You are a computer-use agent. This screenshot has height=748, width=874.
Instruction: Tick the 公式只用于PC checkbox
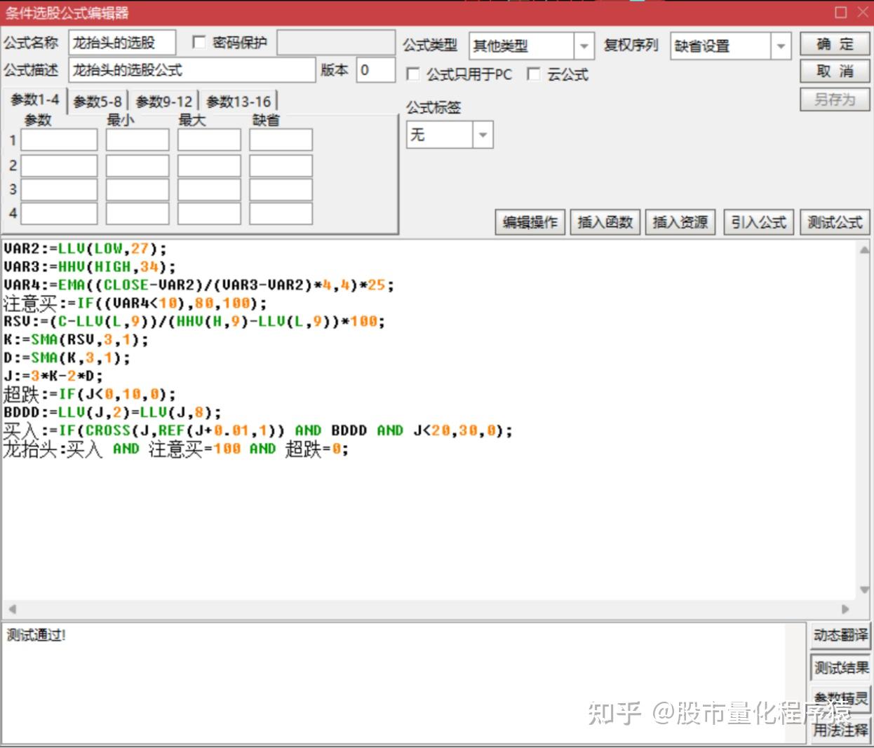413,74
